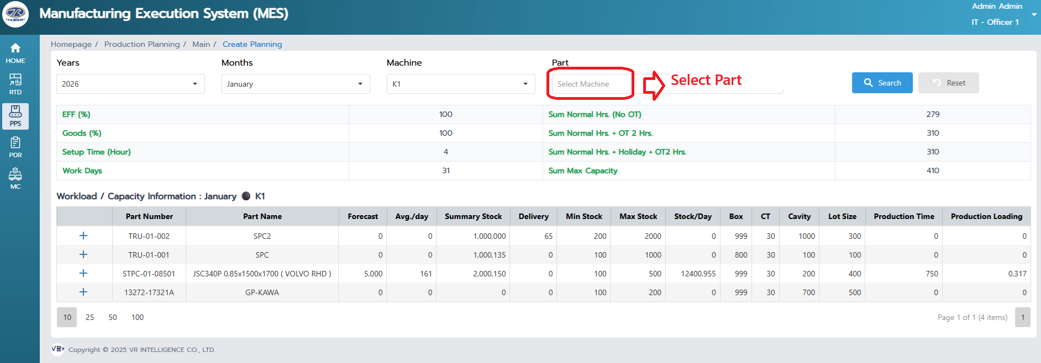This screenshot has height=363, width=1041.
Task: Click the Search button
Action: 882,83
